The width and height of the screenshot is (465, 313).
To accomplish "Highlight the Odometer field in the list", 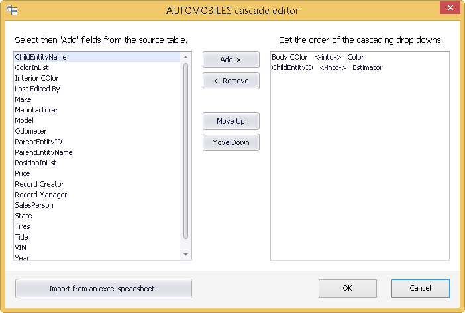I will [97, 131].
